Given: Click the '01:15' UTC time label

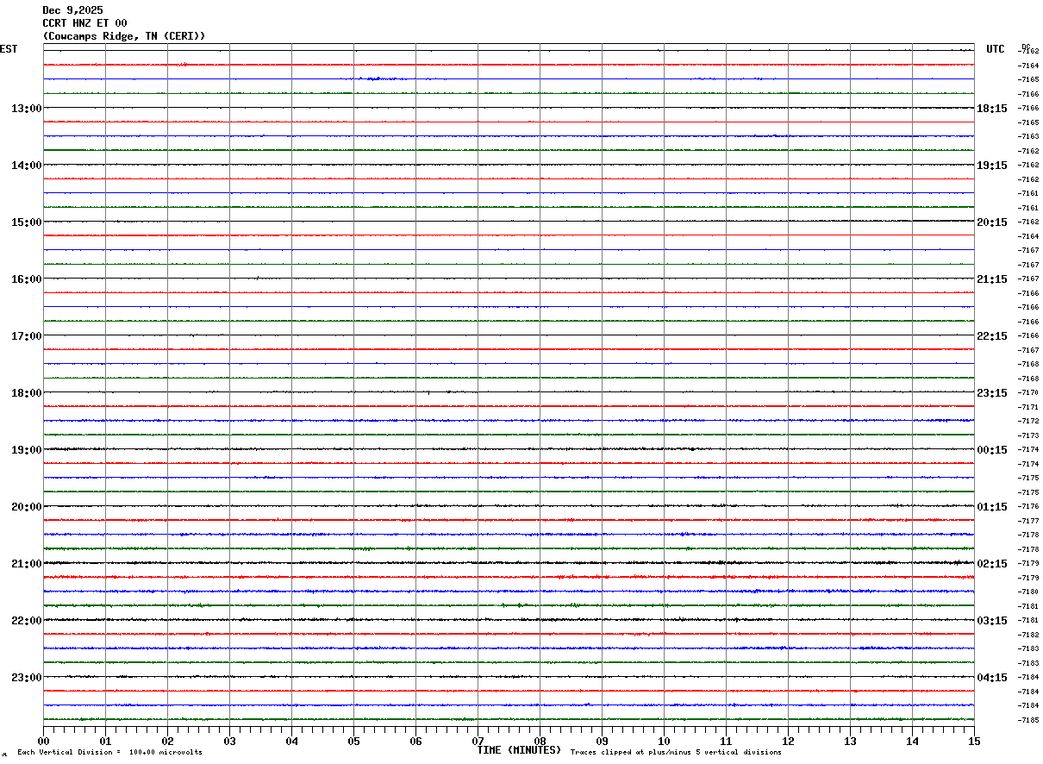Looking at the screenshot, I should pos(992,507).
